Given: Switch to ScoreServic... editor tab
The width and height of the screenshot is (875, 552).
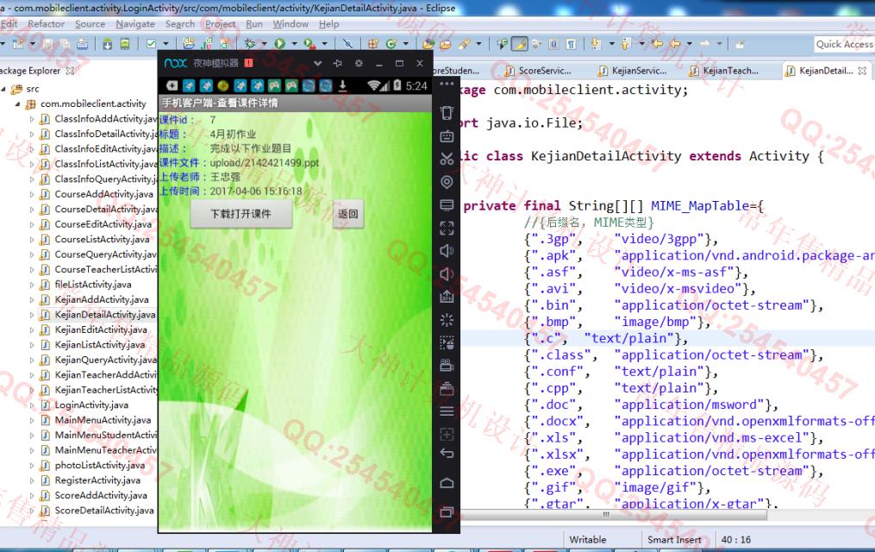Looking at the screenshot, I should (539, 71).
